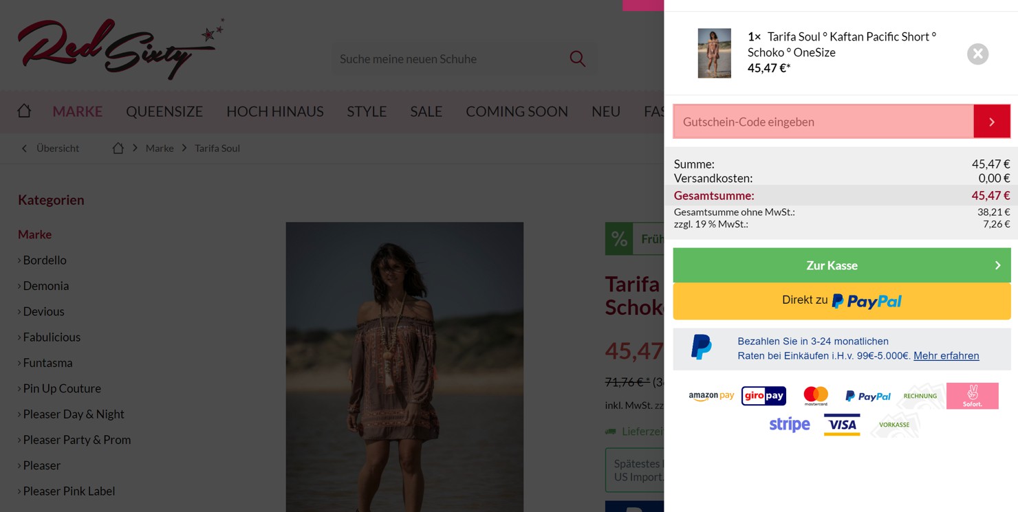Click the back arrow beside Übersicht
This screenshot has height=512, width=1018.
click(x=24, y=148)
